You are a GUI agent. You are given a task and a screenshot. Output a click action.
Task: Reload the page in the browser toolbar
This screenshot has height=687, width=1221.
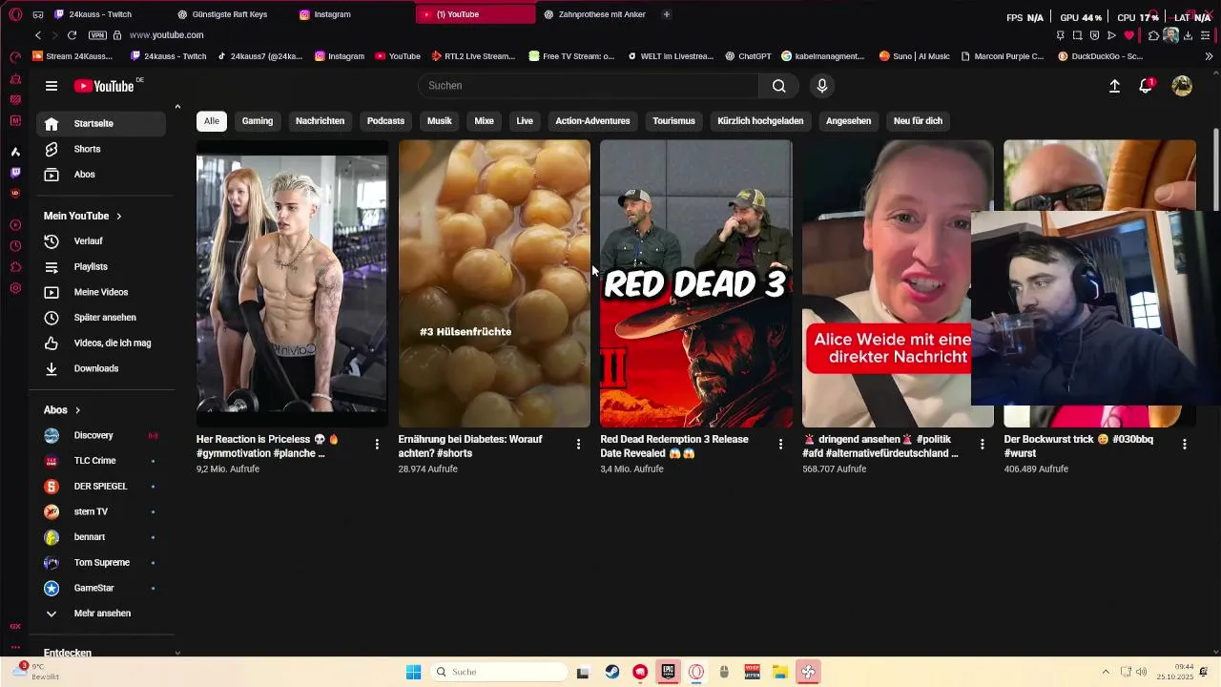tap(72, 35)
